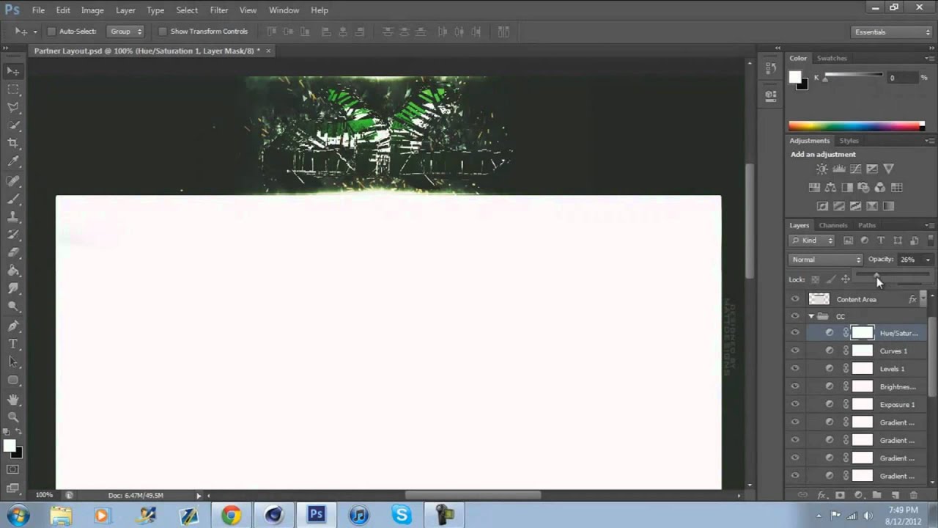Add a Brightness/Contrast adjustment
Screen dimensions: 938x528
(x=822, y=169)
